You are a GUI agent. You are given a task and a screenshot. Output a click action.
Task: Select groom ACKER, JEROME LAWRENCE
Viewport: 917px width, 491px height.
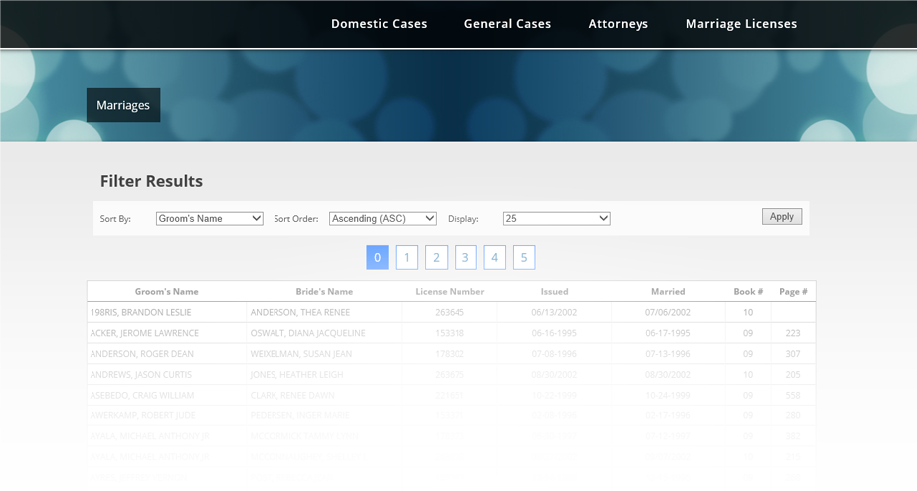point(144,333)
